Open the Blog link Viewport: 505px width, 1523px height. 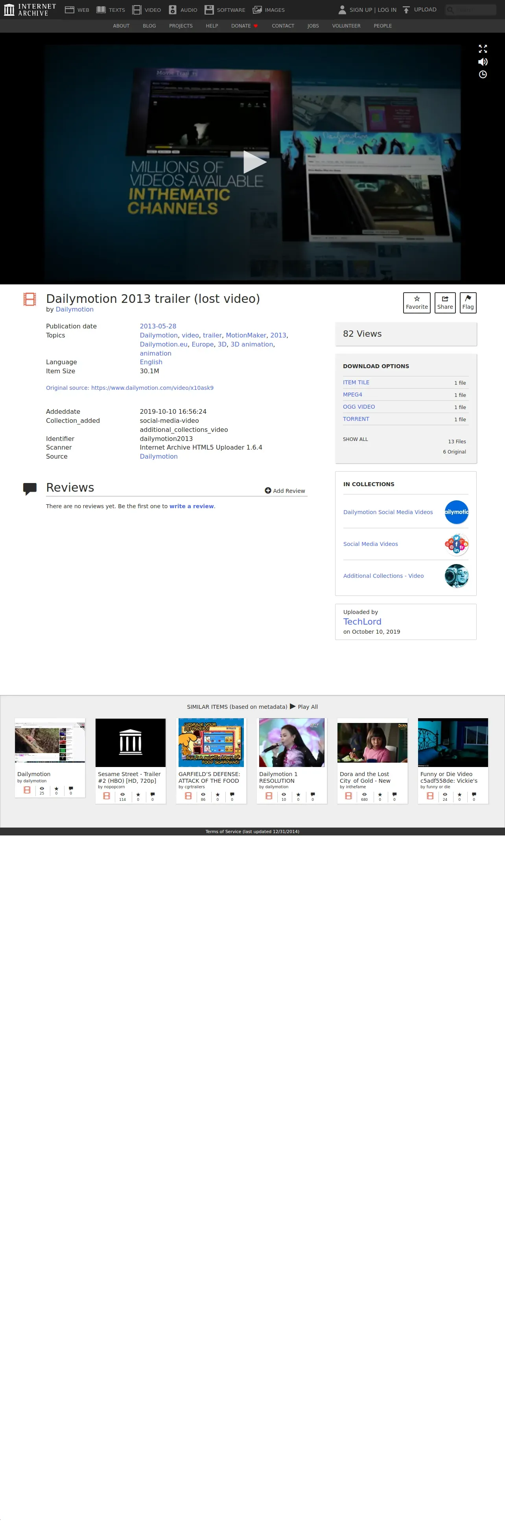(149, 26)
